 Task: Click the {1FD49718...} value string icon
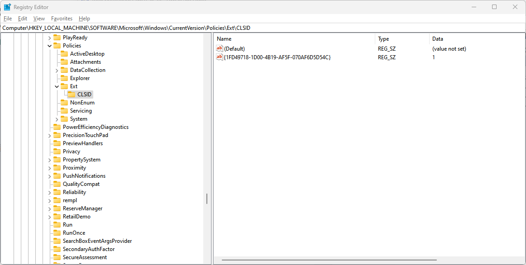tap(220, 57)
